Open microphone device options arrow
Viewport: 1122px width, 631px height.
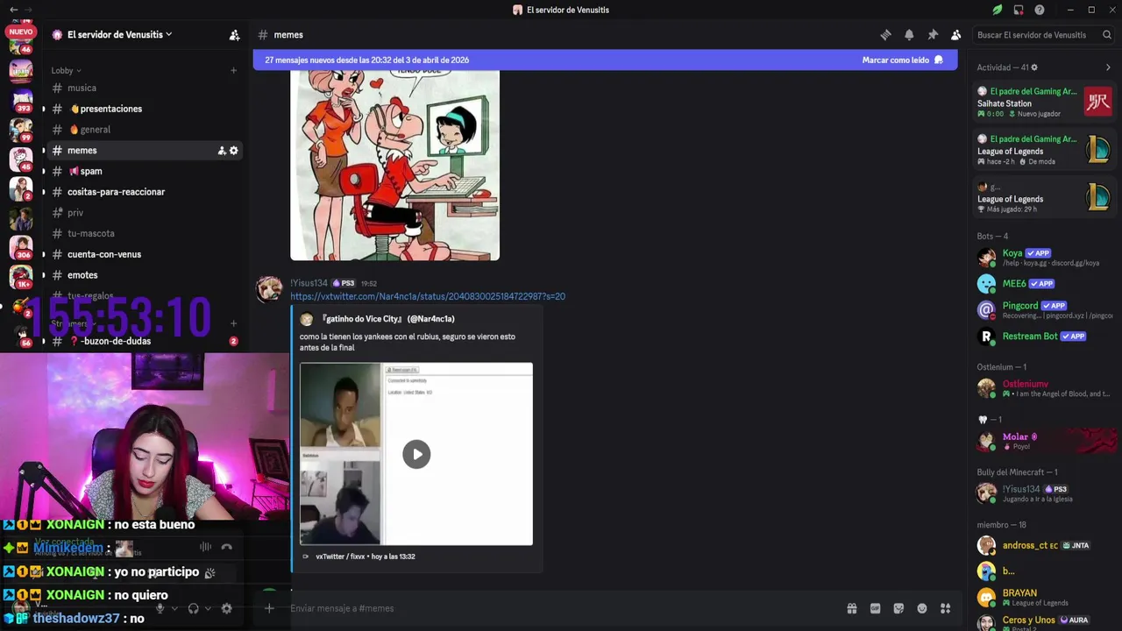pos(174,608)
